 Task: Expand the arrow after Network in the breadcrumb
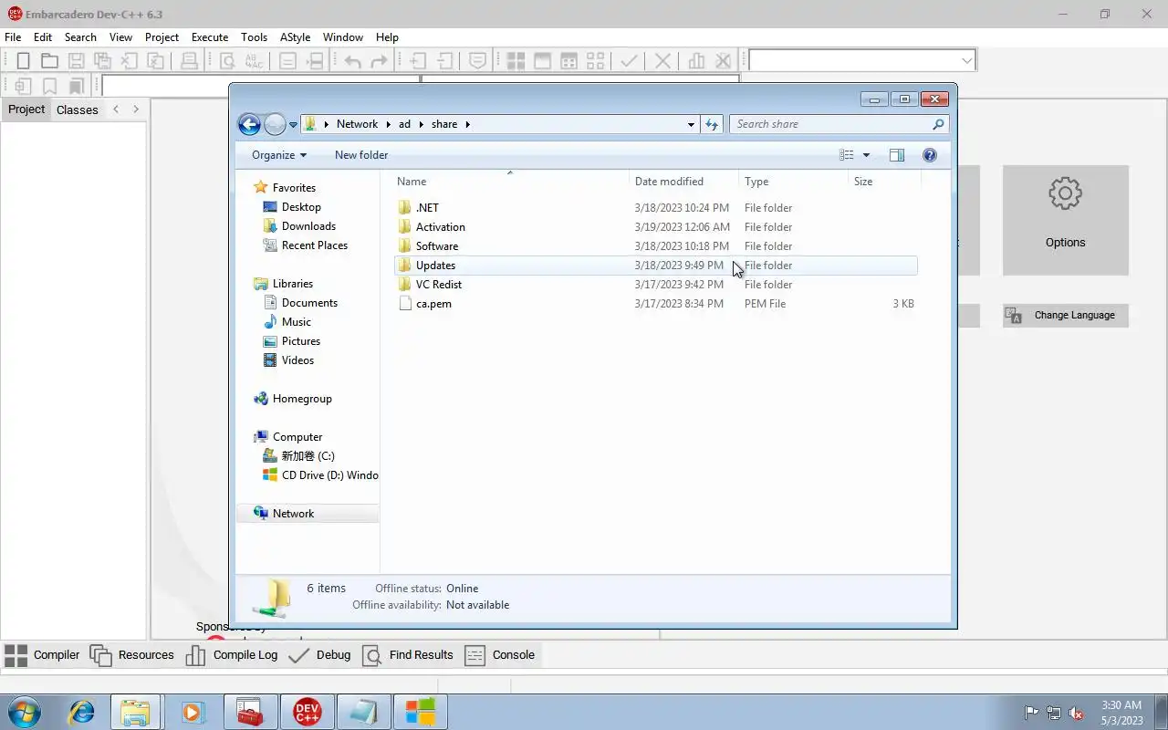point(387,124)
